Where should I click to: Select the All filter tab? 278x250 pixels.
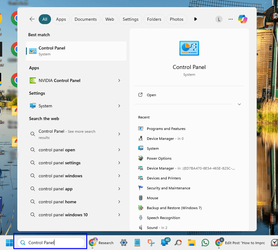pos(45,19)
